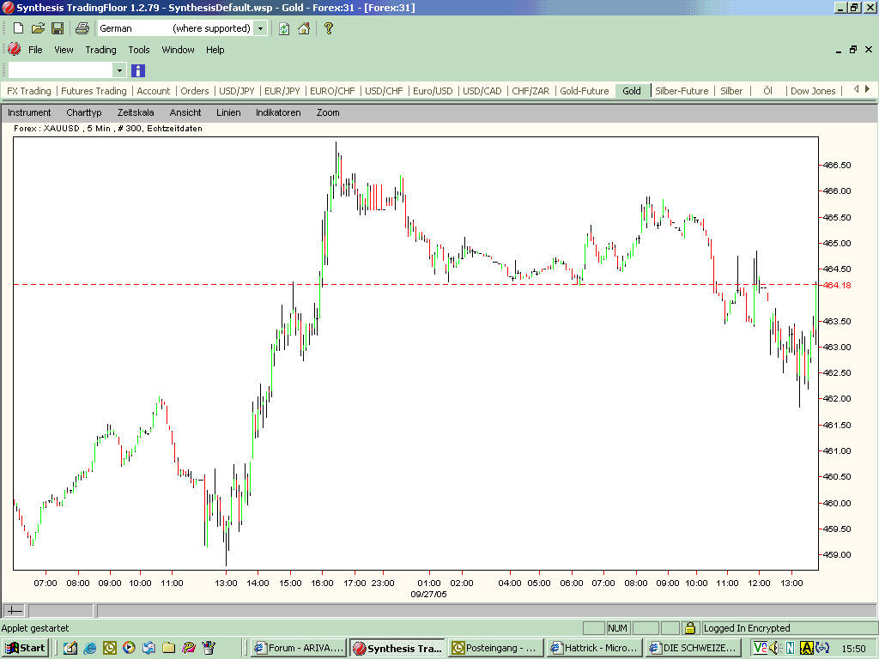Switch to the Orders tab

(195, 91)
